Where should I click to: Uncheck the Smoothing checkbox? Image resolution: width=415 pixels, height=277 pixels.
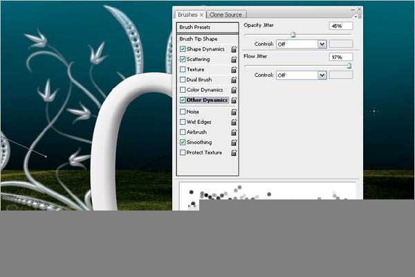click(x=183, y=143)
